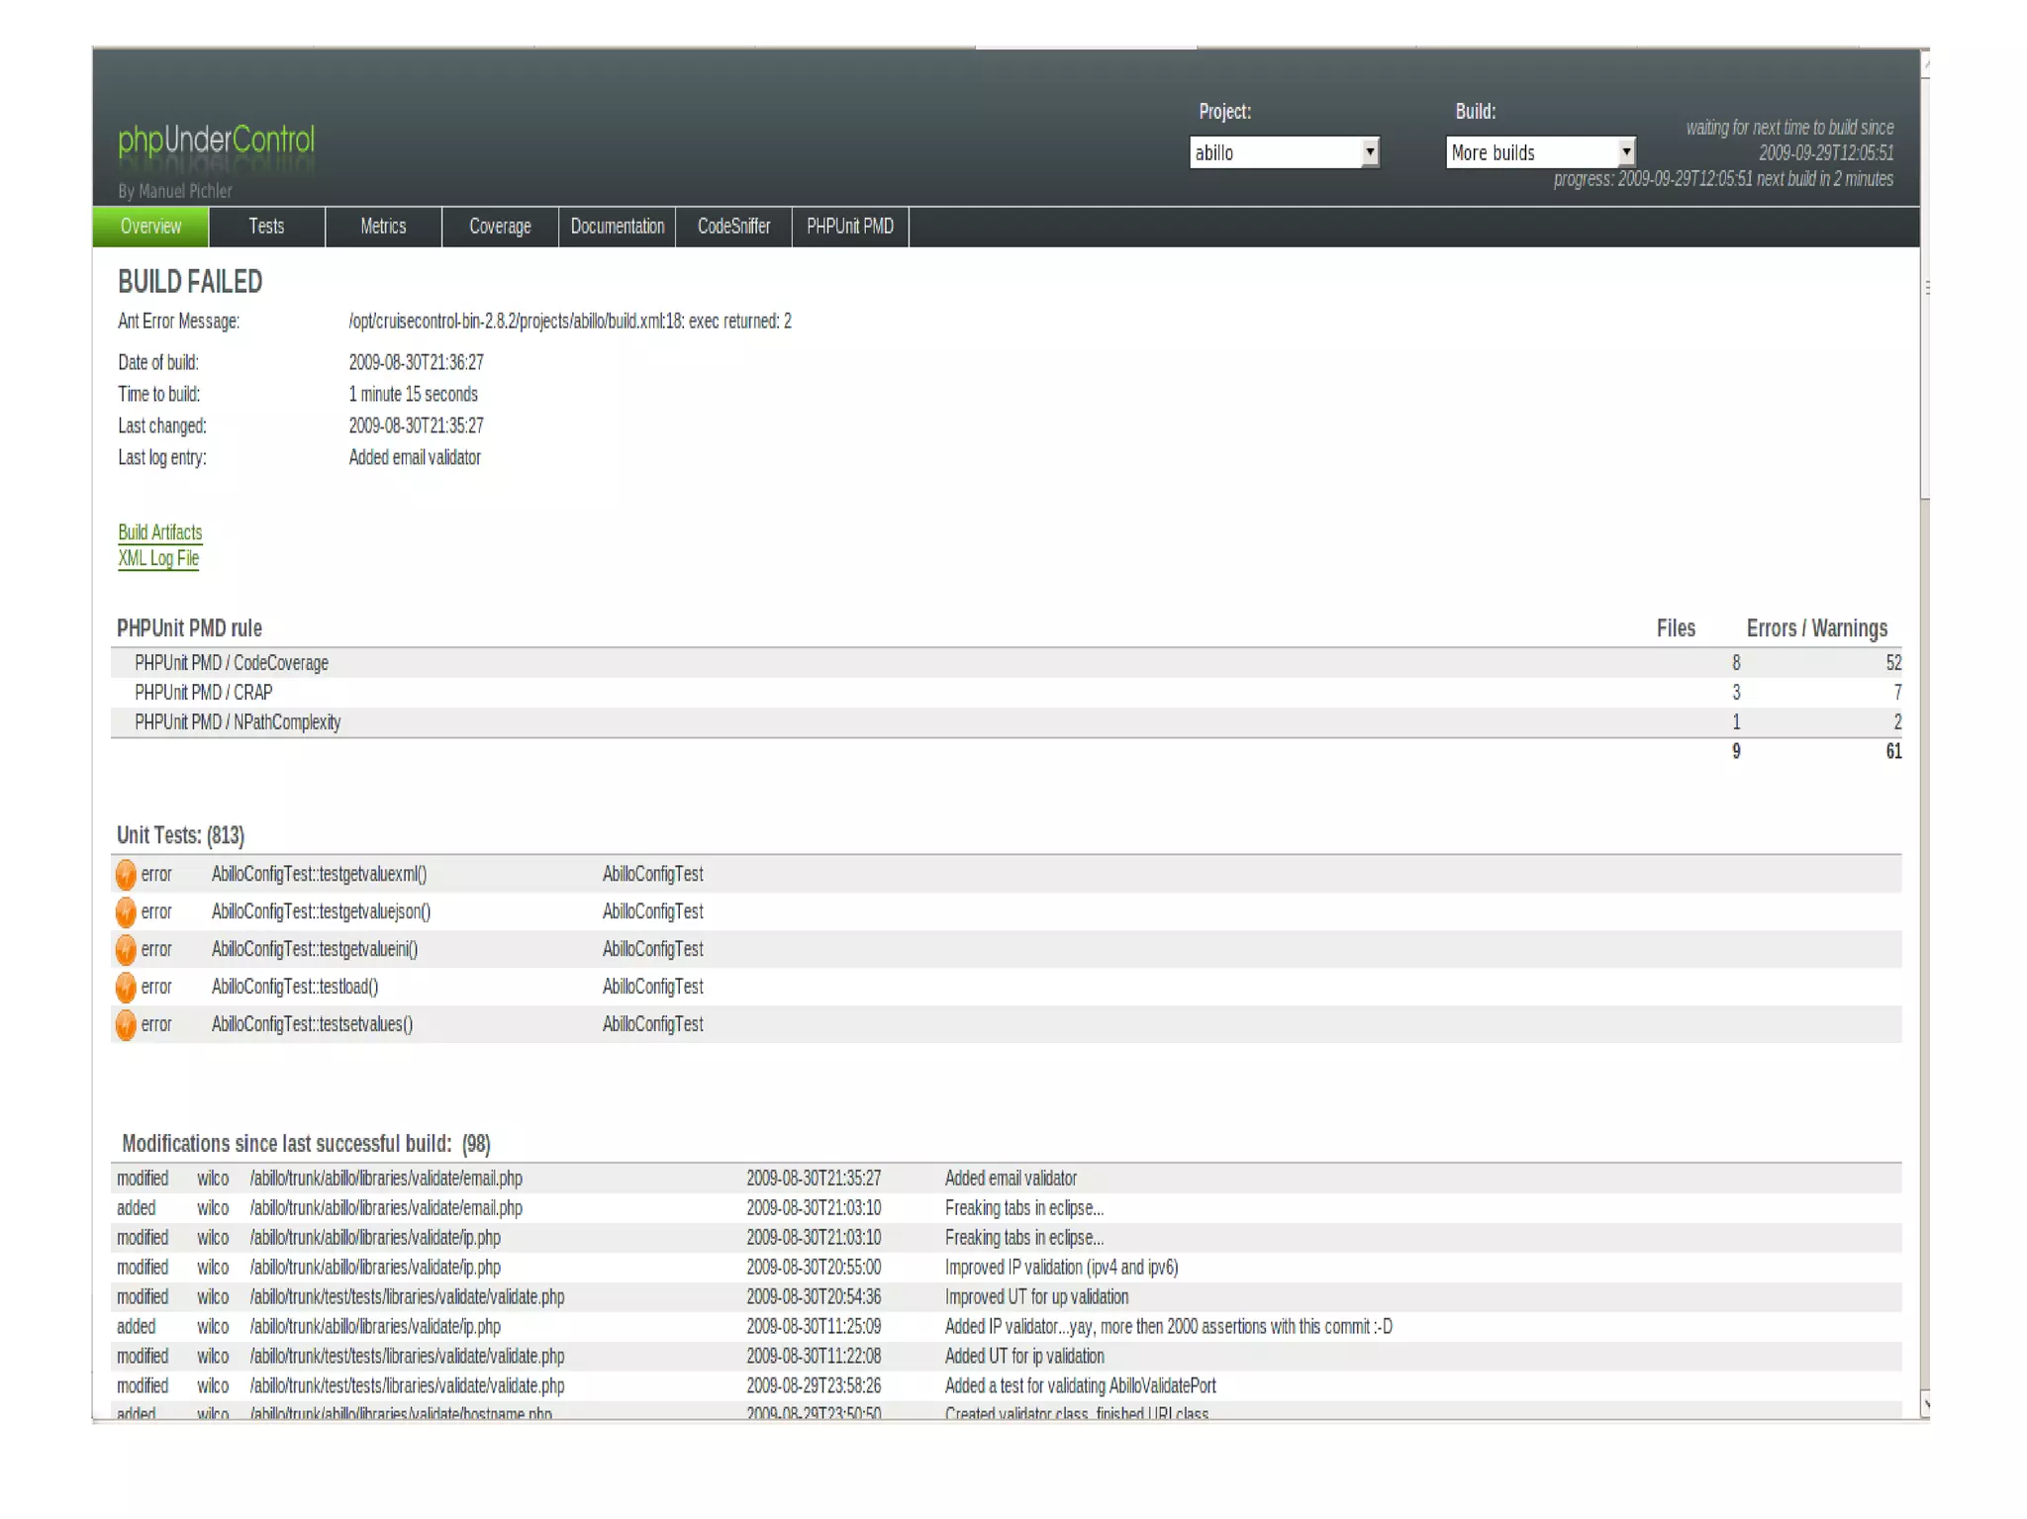
Task: Select the PHPUnit PMD tab
Action: pyautogui.click(x=850, y=227)
